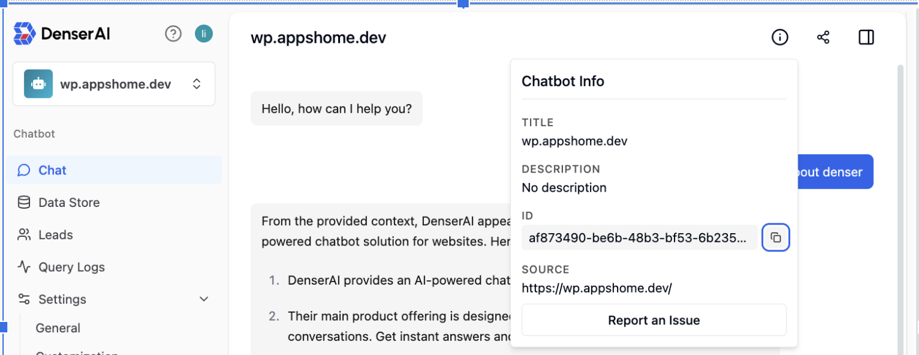Select General under Settings
919x355 pixels.
point(58,328)
